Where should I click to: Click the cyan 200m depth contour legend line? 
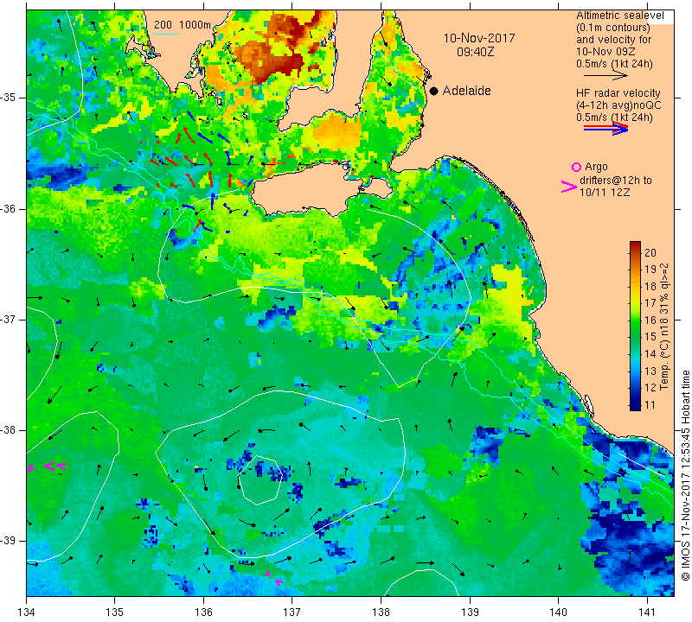tap(166, 34)
